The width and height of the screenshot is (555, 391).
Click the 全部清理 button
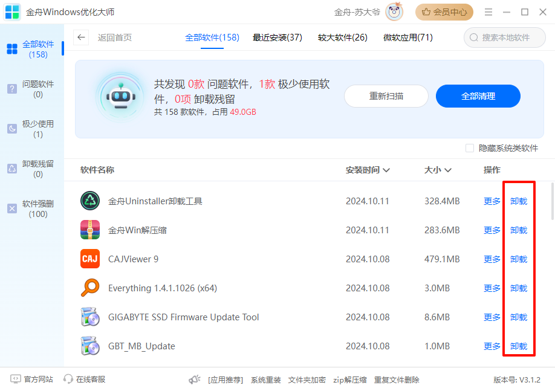[x=478, y=96]
